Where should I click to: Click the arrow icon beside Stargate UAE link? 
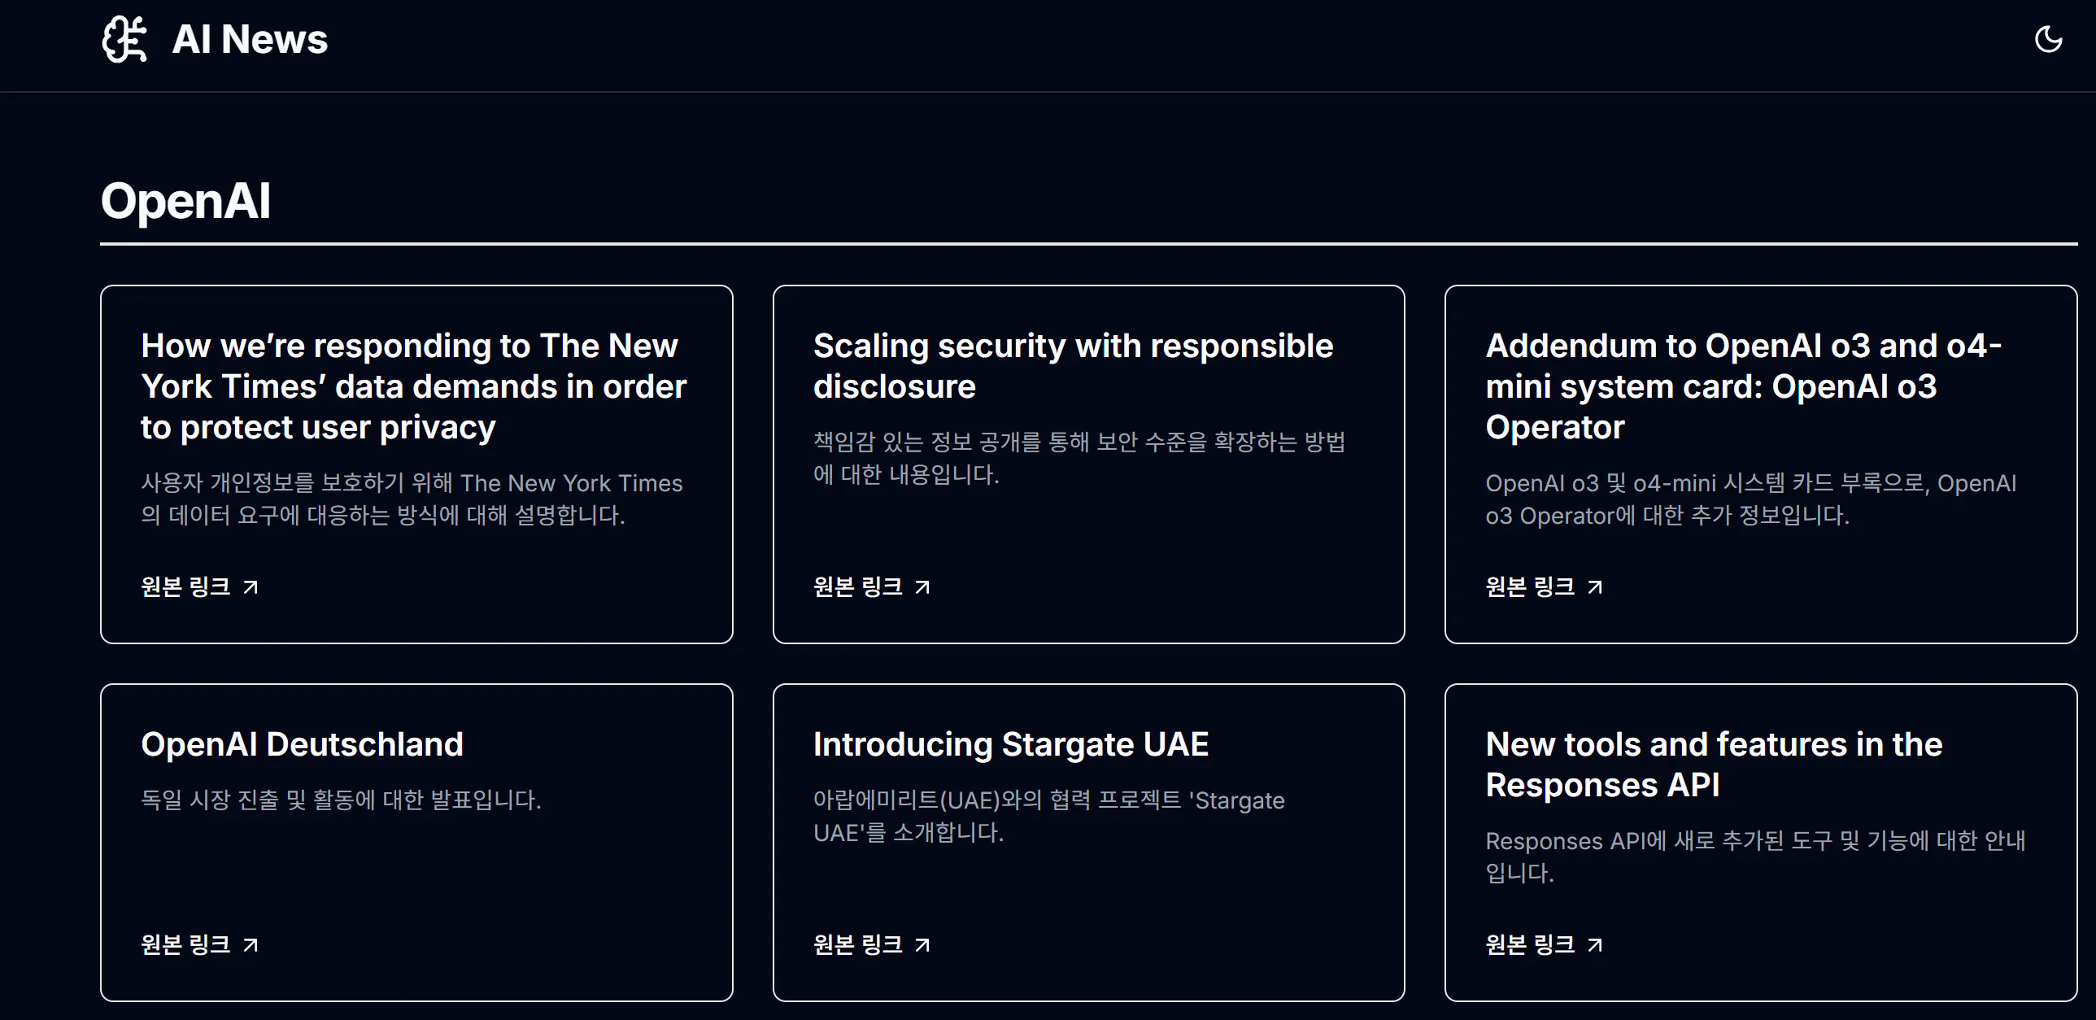tap(922, 945)
